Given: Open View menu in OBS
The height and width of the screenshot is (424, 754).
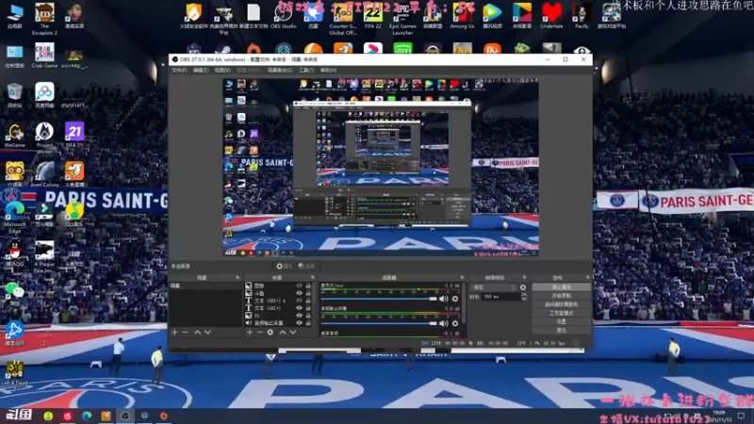Looking at the screenshot, I should pyautogui.click(x=222, y=70).
